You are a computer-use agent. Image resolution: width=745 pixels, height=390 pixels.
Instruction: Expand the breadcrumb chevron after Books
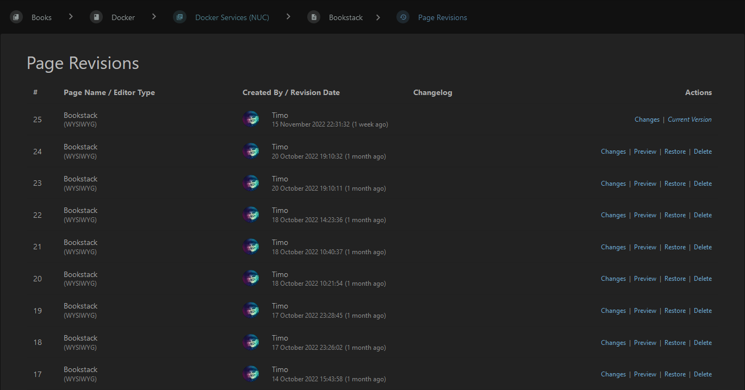click(x=71, y=17)
